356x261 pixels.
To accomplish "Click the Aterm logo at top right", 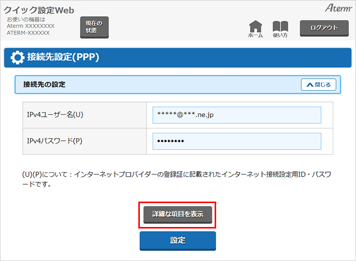I will (x=337, y=9).
